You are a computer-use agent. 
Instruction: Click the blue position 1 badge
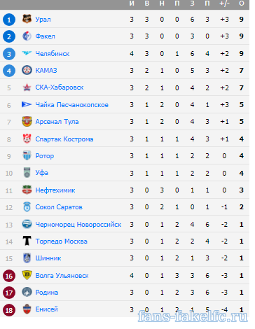[x=9, y=20]
